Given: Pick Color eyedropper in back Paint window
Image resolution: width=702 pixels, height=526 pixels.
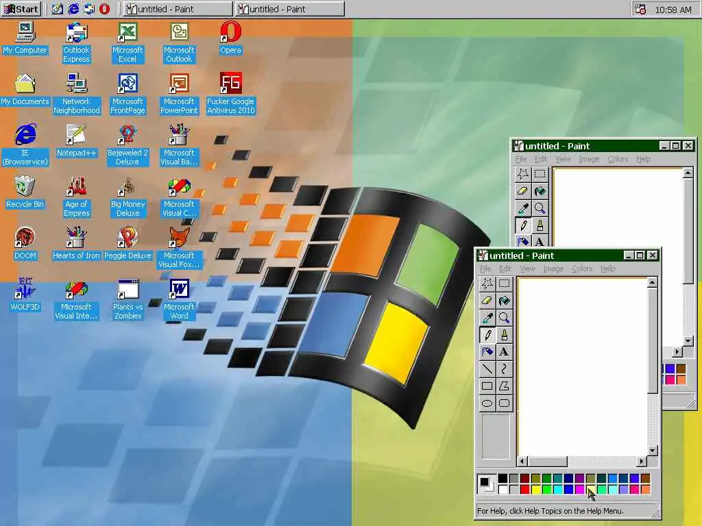Looking at the screenshot, I should (x=522, y=208).
